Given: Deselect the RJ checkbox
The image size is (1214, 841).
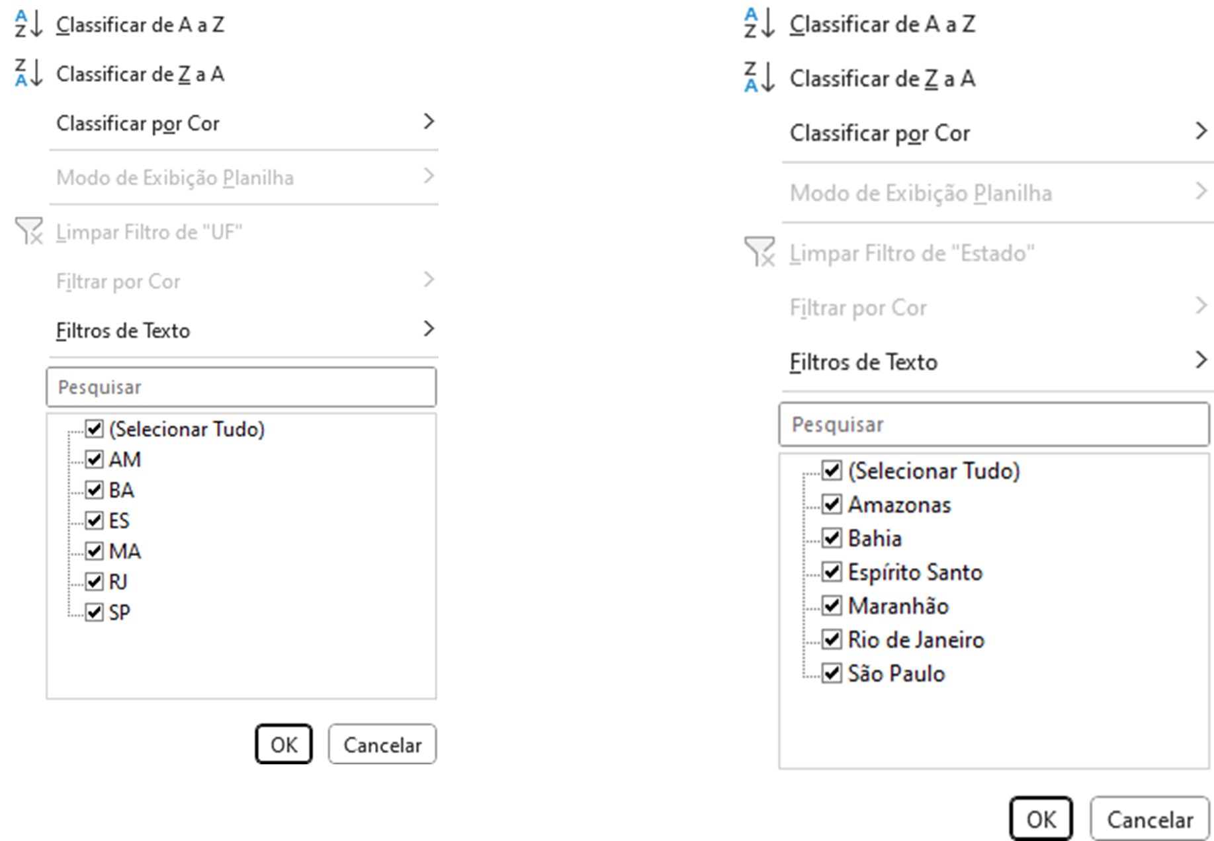Looking at the screenshot, I should pos(94,581).
